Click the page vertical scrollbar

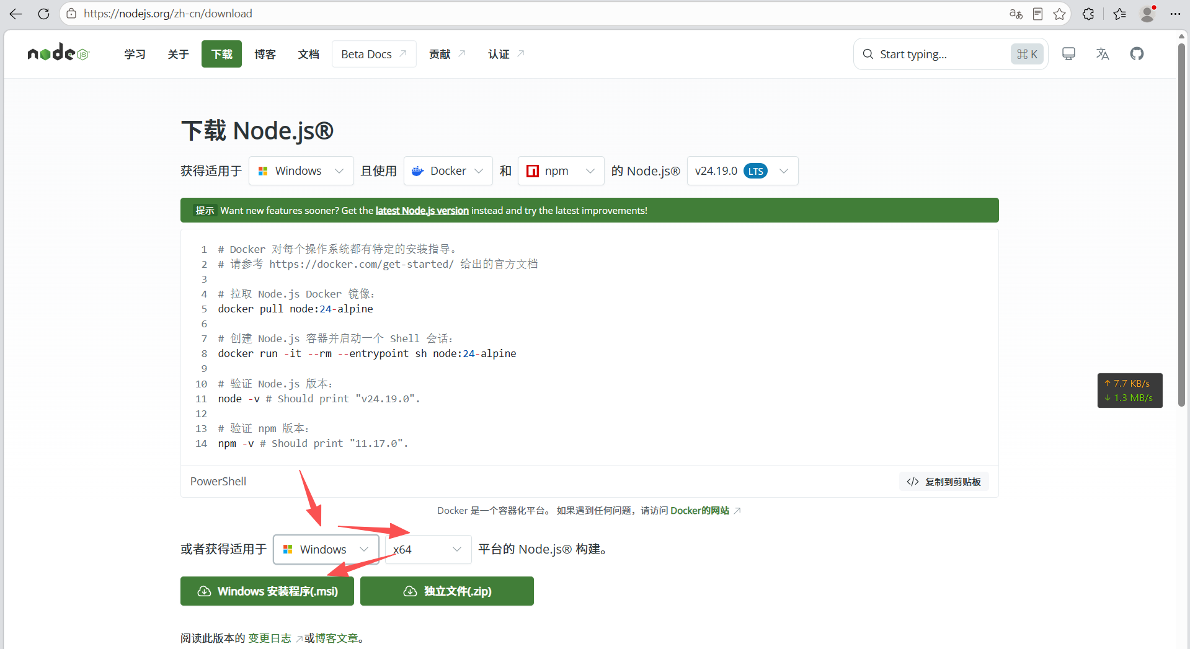(x=1181, y=224)
